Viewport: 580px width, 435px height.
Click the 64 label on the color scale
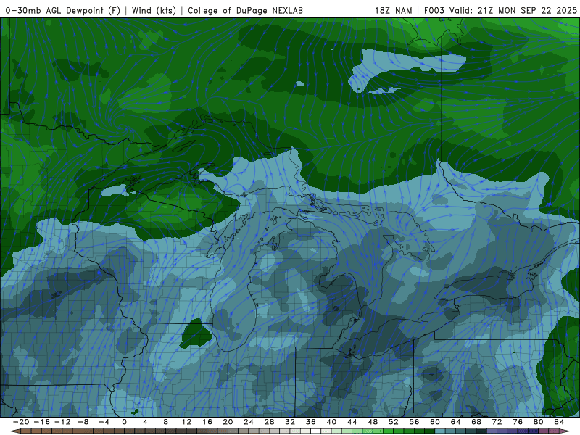tap(456, 422)
